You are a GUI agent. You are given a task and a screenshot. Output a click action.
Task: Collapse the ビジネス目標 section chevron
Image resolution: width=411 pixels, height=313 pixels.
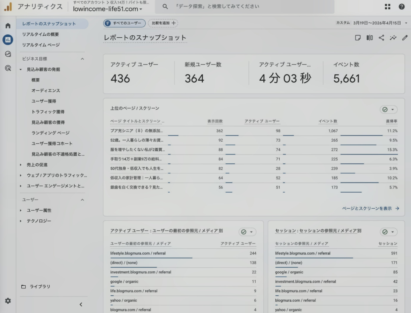(82, 59)
